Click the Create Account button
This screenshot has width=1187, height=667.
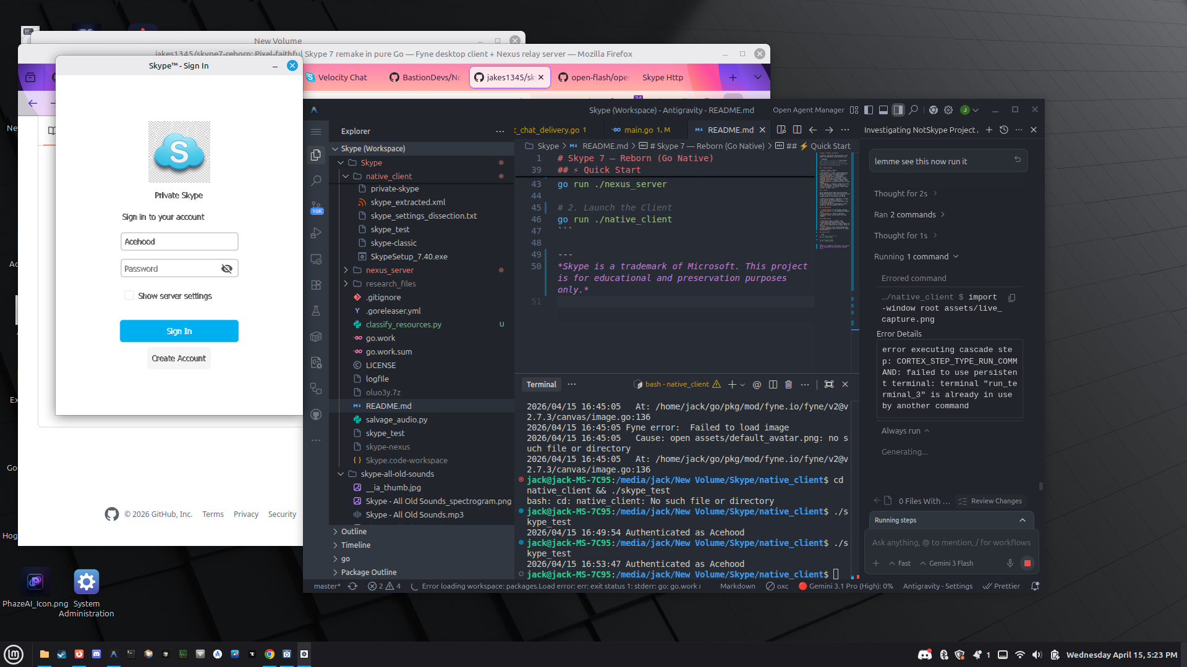(x=179, y=358)
